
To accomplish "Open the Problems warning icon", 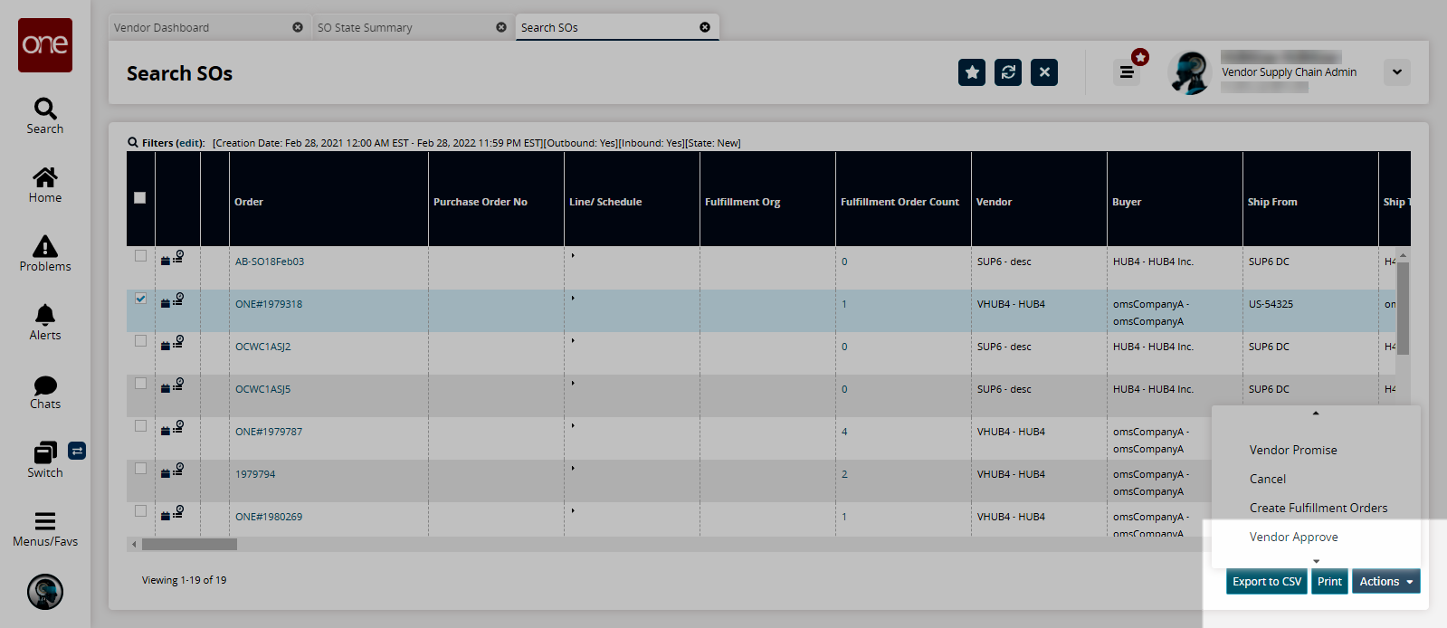I will (x=45, y=246).
